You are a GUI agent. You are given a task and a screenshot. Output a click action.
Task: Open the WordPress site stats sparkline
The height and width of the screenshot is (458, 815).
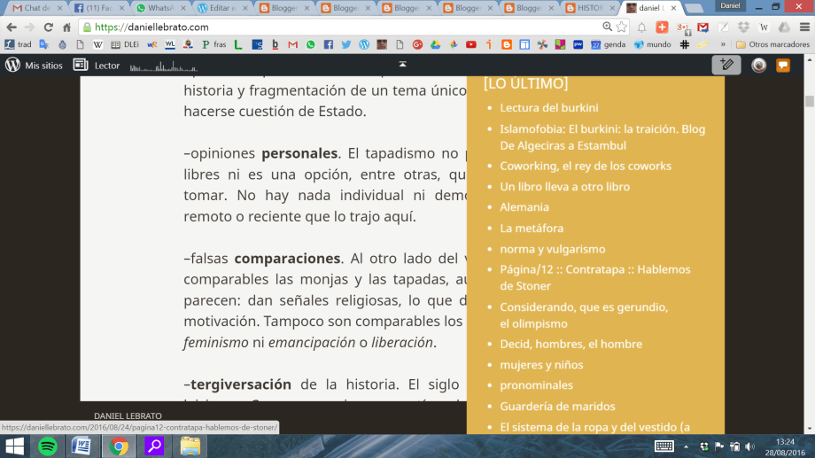pyautogui.click(x=164, y=66)
